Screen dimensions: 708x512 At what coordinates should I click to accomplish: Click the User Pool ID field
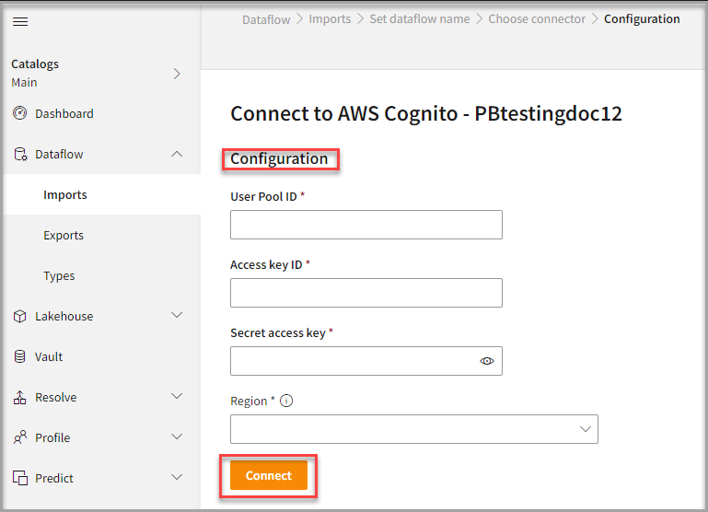click(x=366, y=225)
